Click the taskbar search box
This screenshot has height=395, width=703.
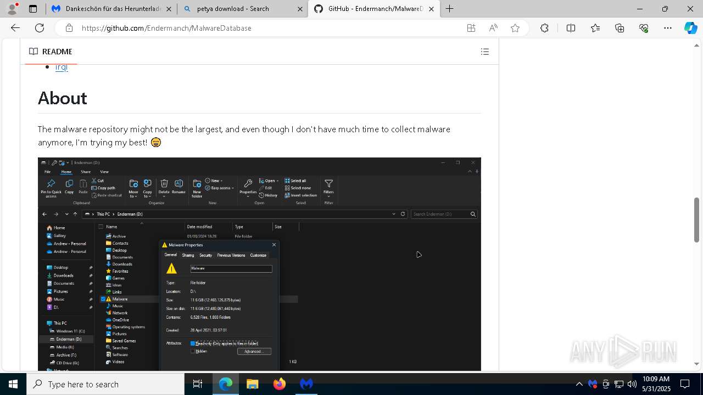(105, 384)
